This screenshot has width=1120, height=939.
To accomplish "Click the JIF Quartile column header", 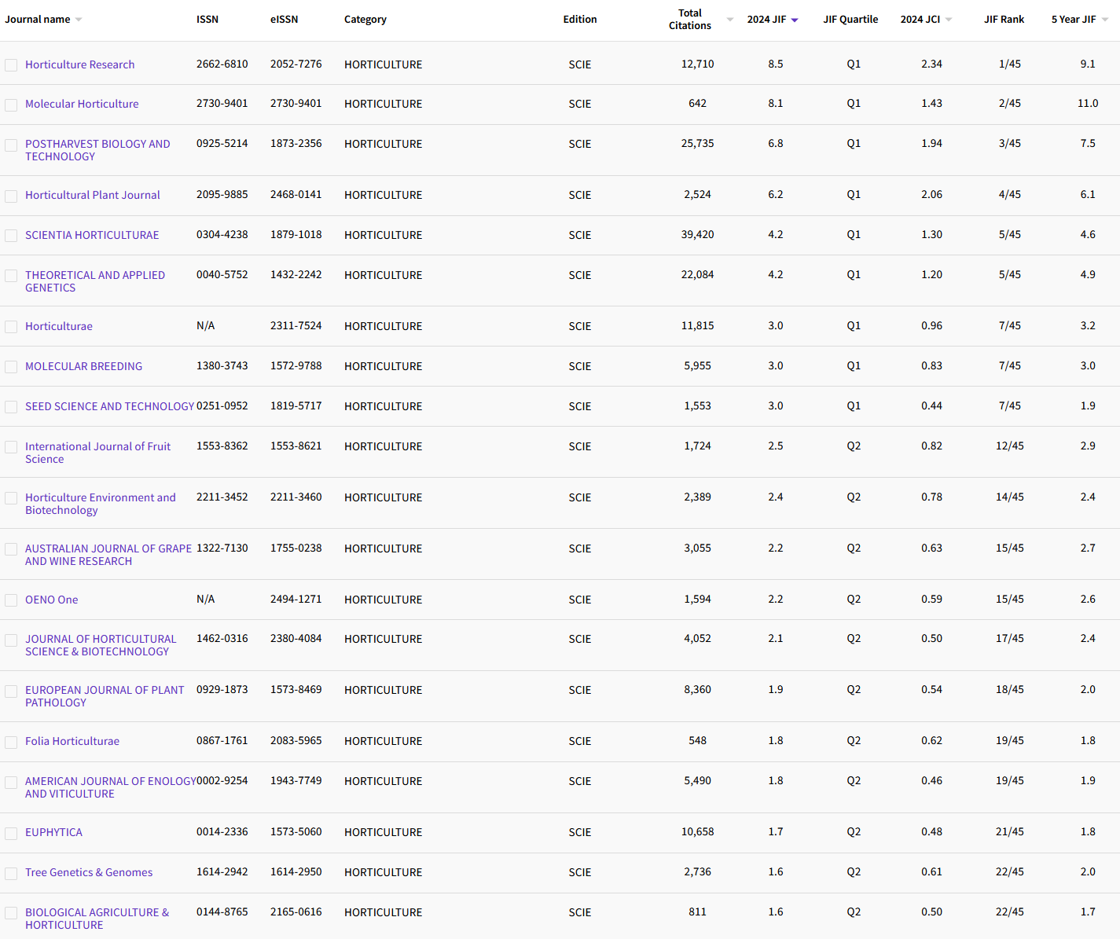I will [850, 20].
